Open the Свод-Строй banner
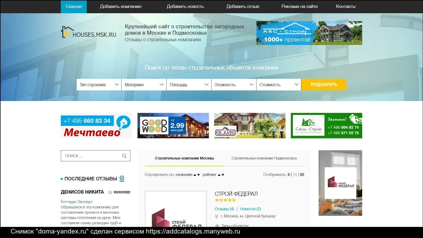The height and width of the screenshot is (238, 423). click(x=327, y=126)
